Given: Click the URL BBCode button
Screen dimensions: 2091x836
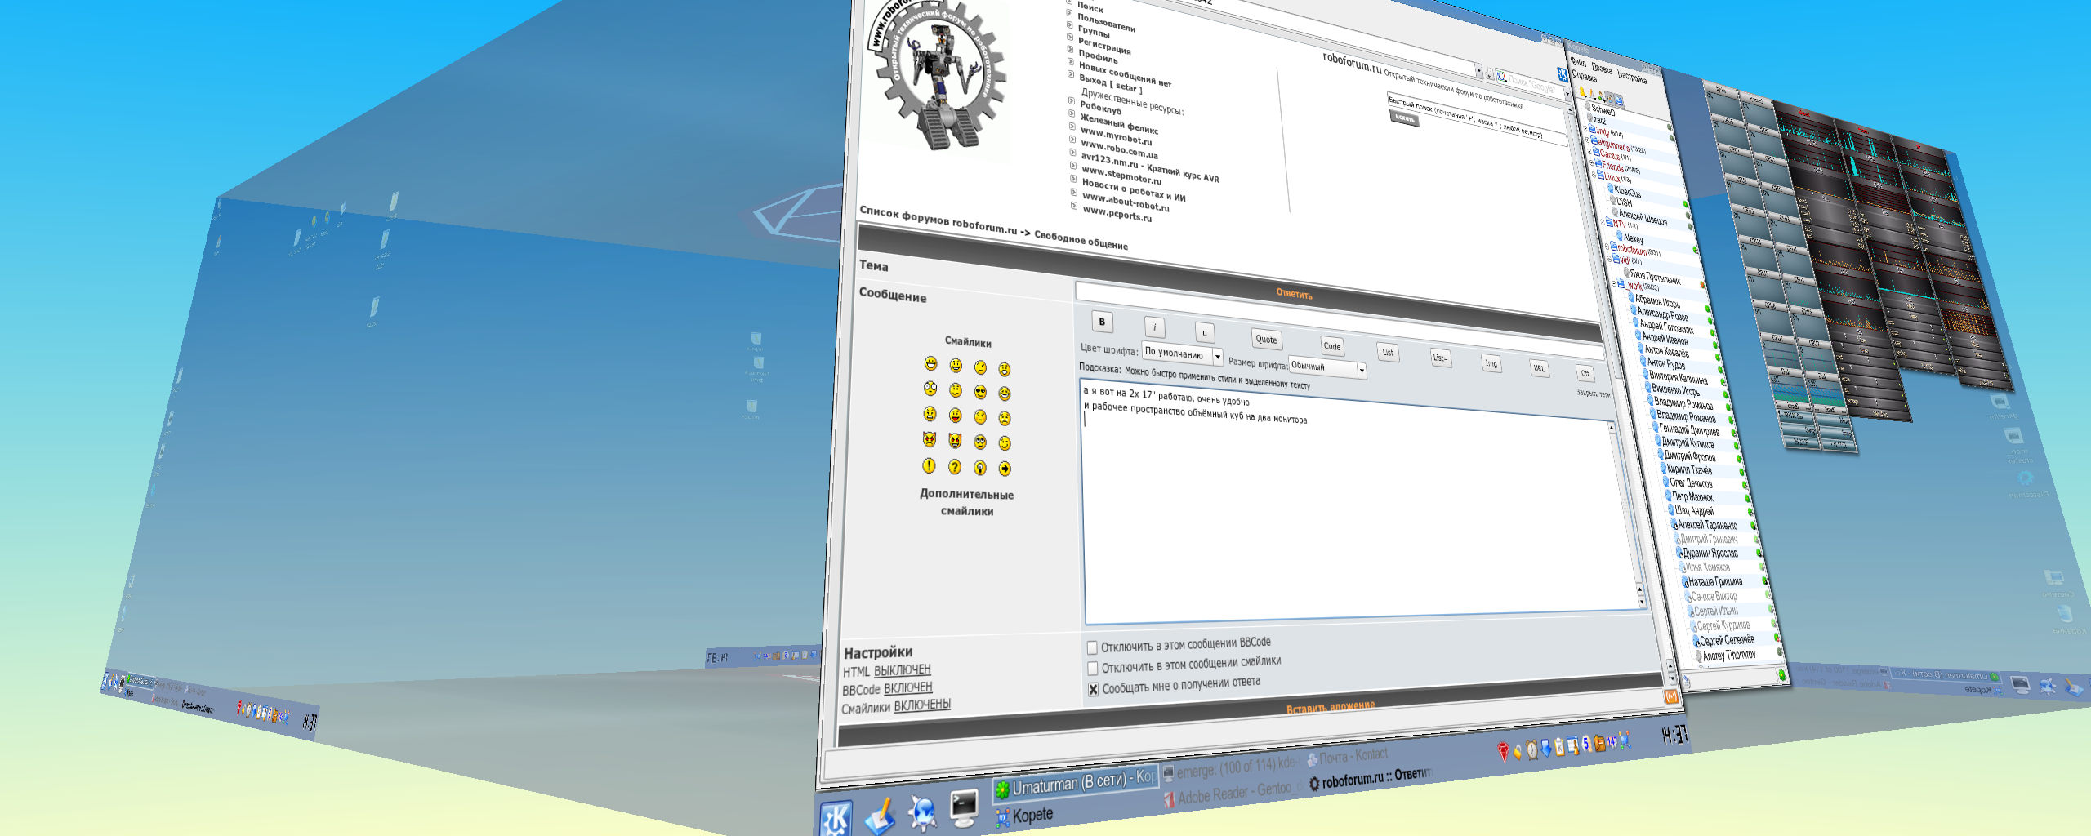Looking at the screenshot, I should click(x=1539, y=368).
